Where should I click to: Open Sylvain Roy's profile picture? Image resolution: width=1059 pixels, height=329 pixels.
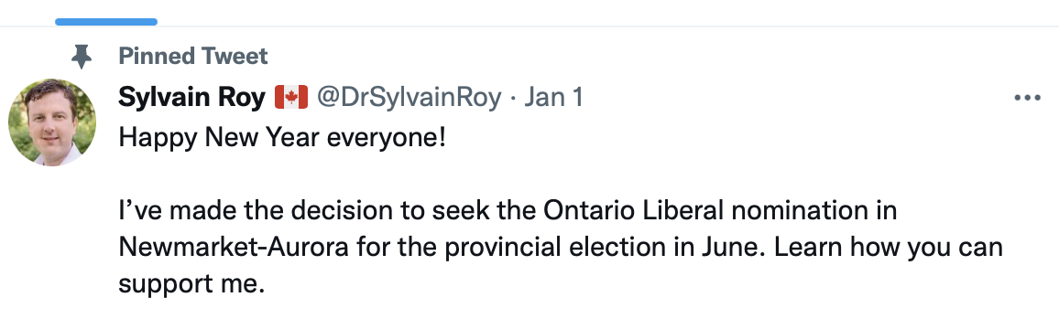[52, 122]
